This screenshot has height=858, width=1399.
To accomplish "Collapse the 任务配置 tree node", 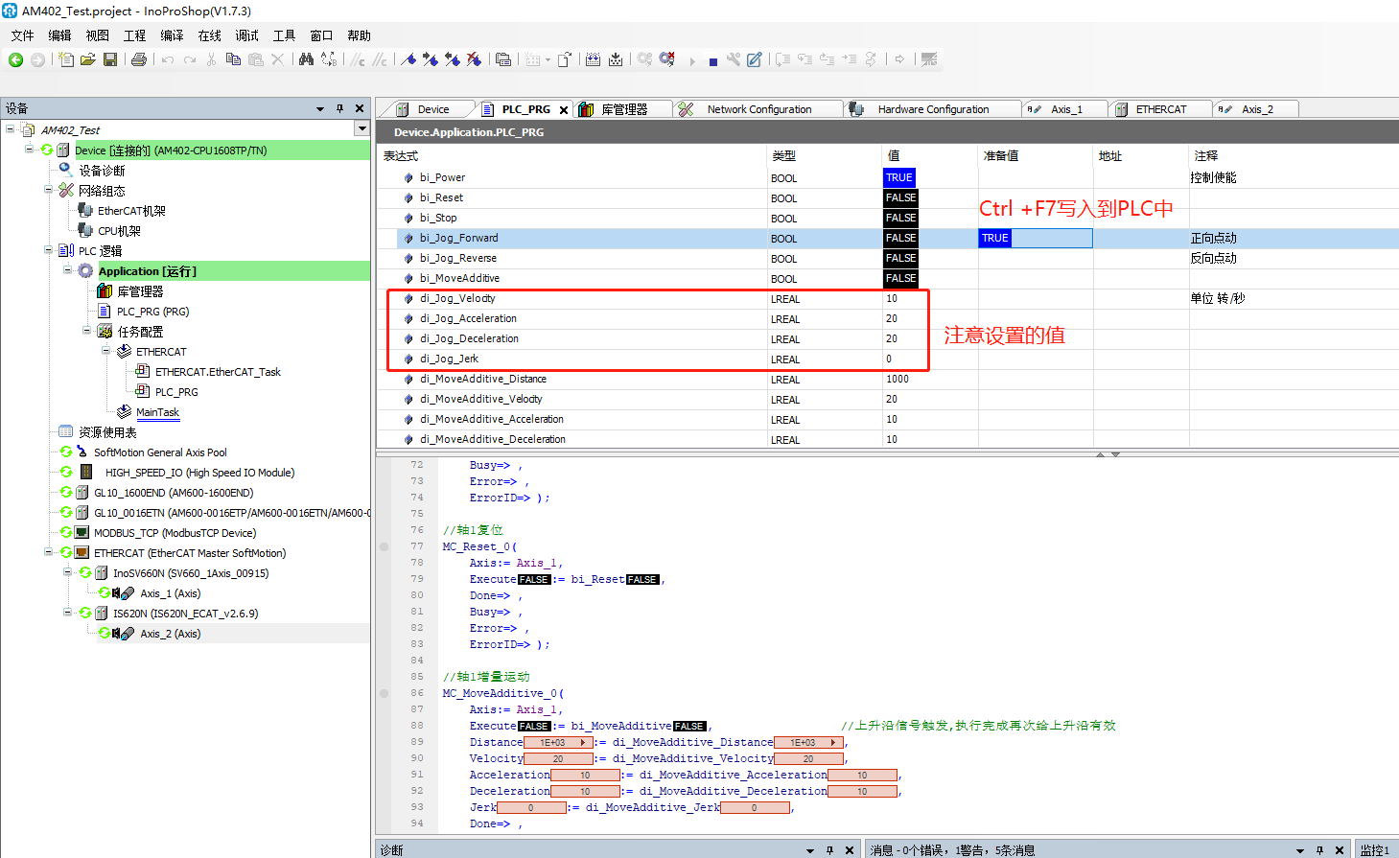I will [86, 331].
